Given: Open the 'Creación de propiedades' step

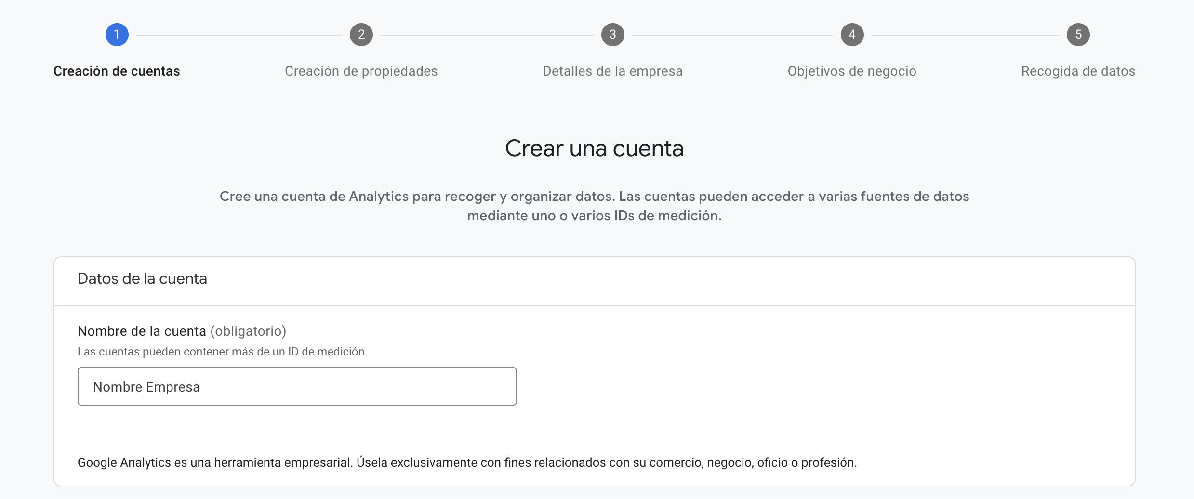Looking at the screenshot, I should pos(361,71).
